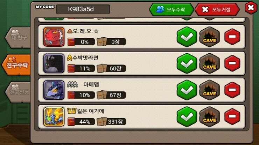The height and width of the screenshot is (145, 259).
Task: Select the MY CODE field K983a5d
Action: coord(83,9)
